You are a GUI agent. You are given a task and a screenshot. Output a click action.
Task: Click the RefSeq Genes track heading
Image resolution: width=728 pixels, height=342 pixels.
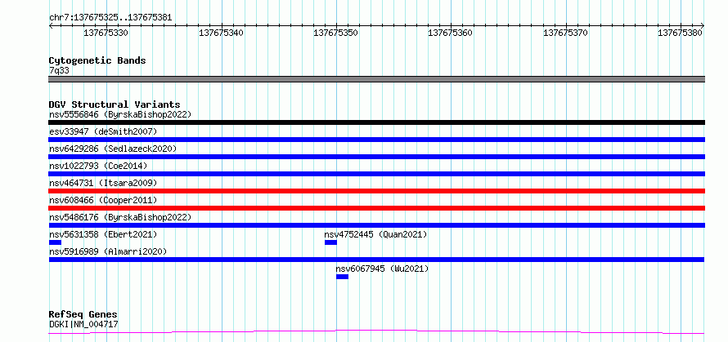pyautogui.click(x=83, y=315)
